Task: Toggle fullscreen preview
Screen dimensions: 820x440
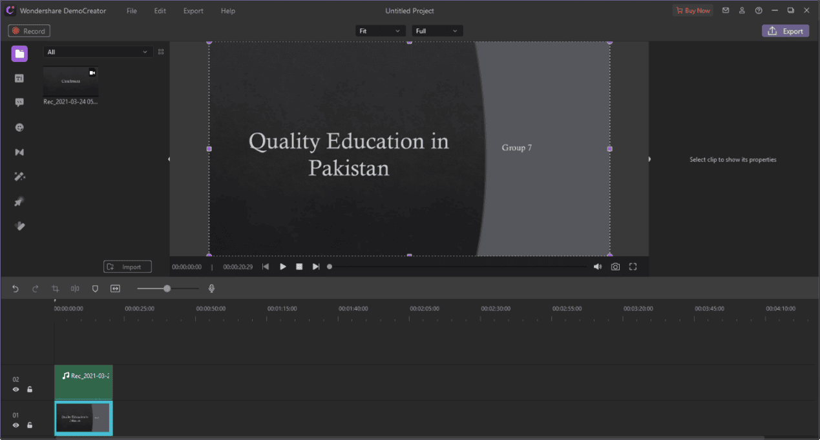Action: click(x=633, y=266)
